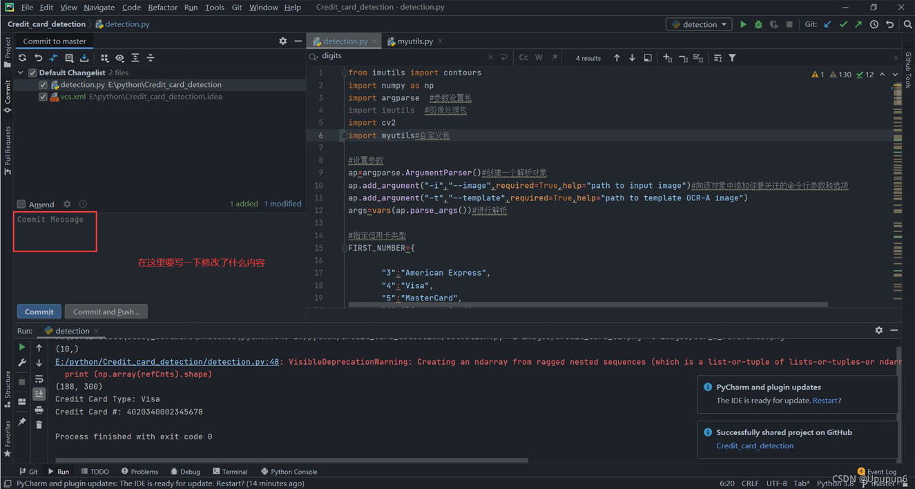Image resolution: width=915 pixels, height=489 pixels.
Task: Click the filter search results icon
Action: [x=732, y=58]
